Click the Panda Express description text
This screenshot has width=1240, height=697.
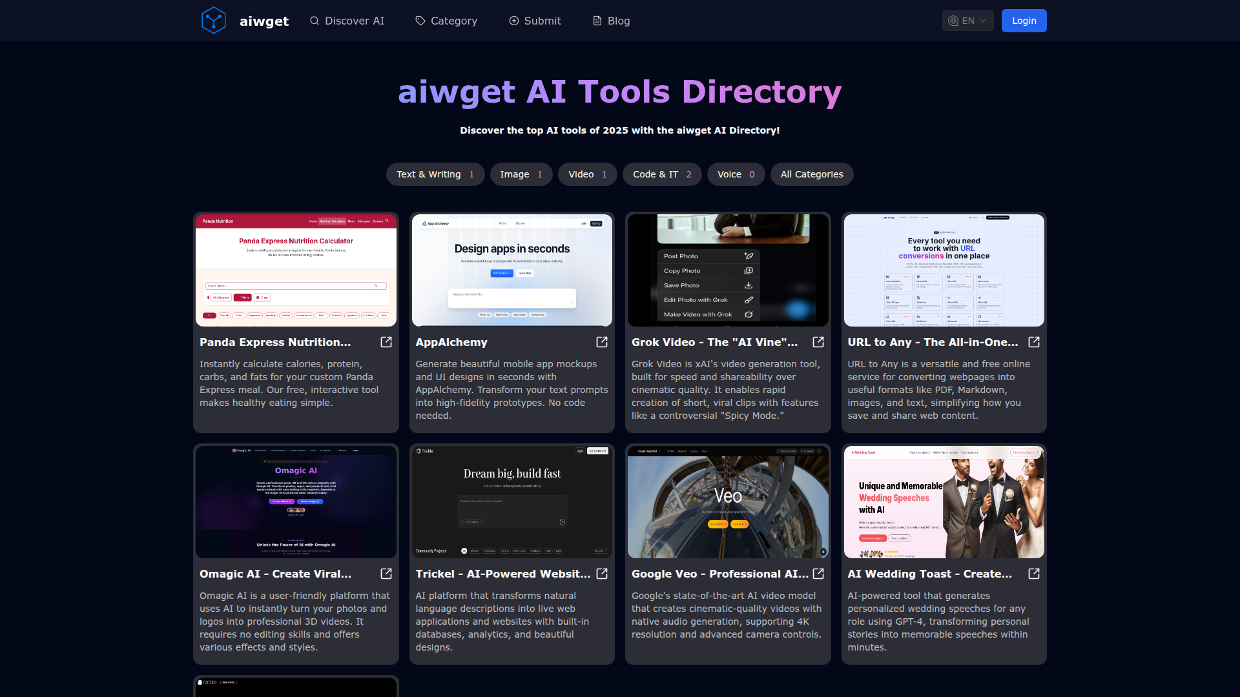[289, 383]
